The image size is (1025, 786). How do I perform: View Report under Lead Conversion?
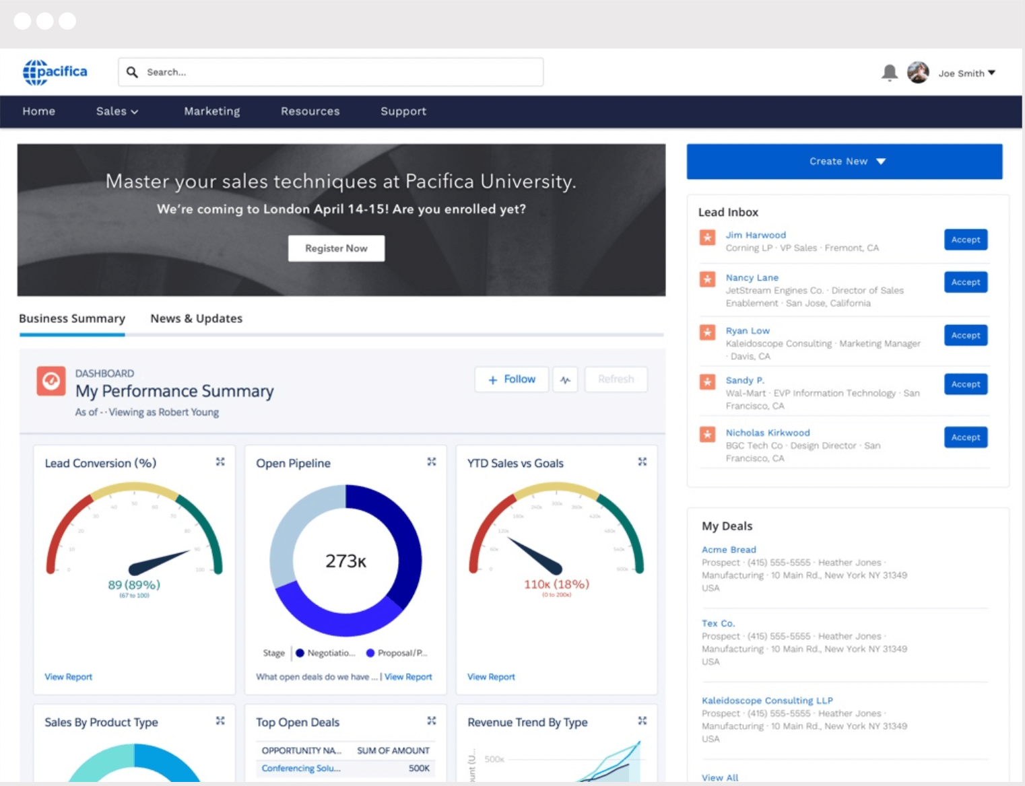[x=68, y=676]
